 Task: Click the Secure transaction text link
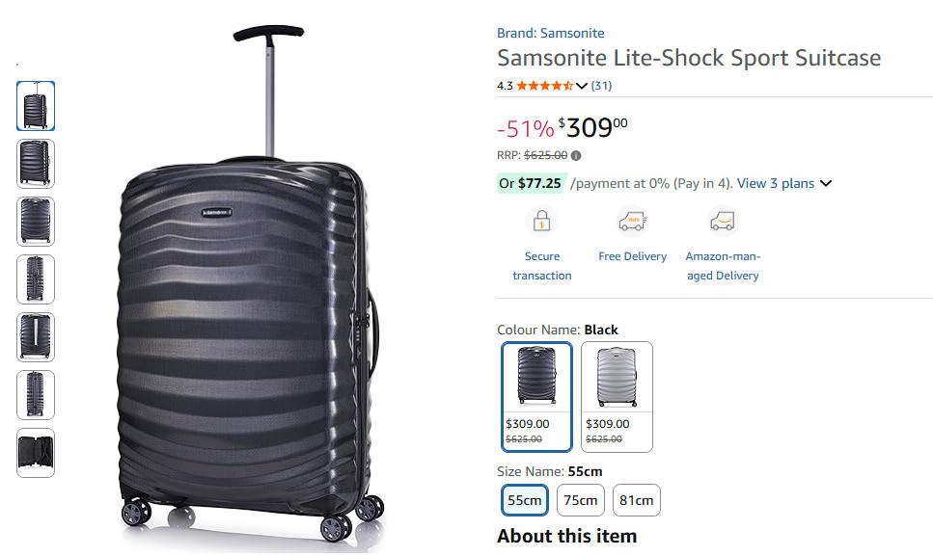pos(541,266)
